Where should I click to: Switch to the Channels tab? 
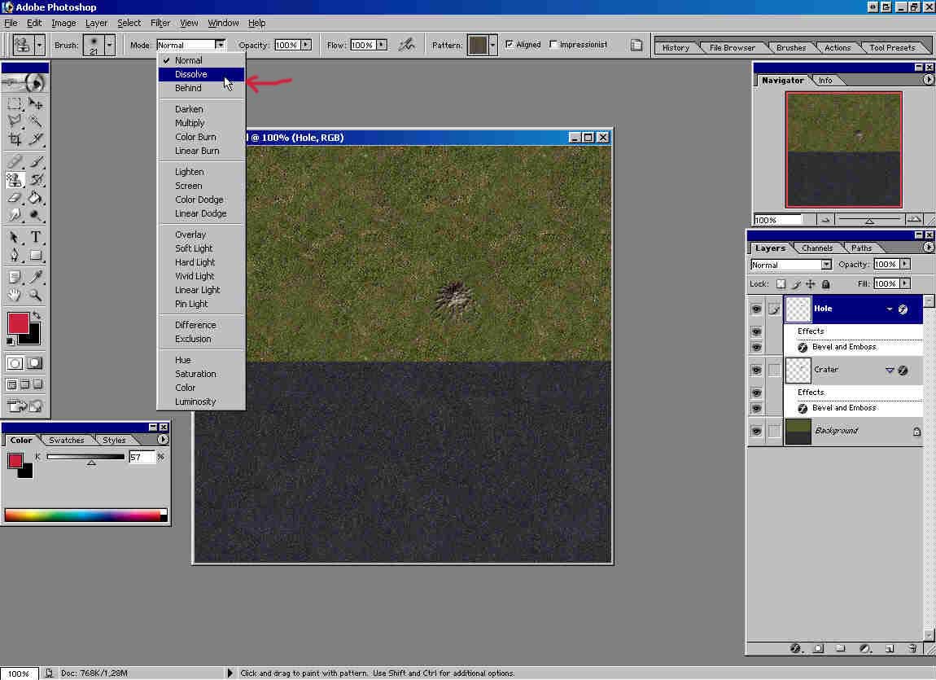[816, 248]
